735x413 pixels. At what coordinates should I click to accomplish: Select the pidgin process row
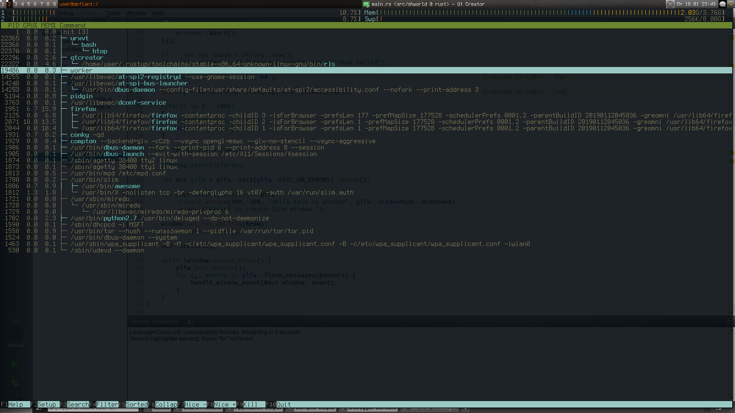coord(366,96)
